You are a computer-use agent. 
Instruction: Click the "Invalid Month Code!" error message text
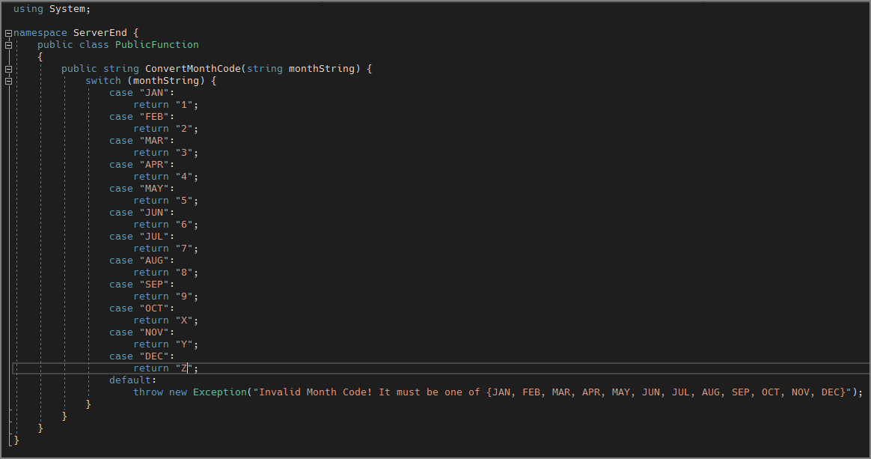pyautogui.click(x=314, y=392)
